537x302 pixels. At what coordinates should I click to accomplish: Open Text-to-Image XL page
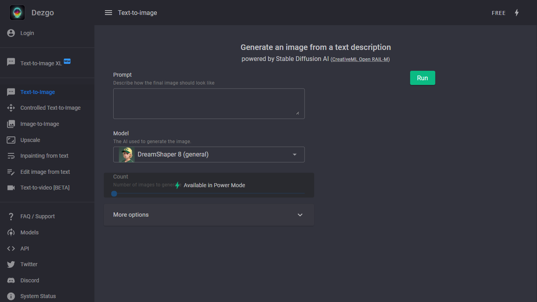41,63
